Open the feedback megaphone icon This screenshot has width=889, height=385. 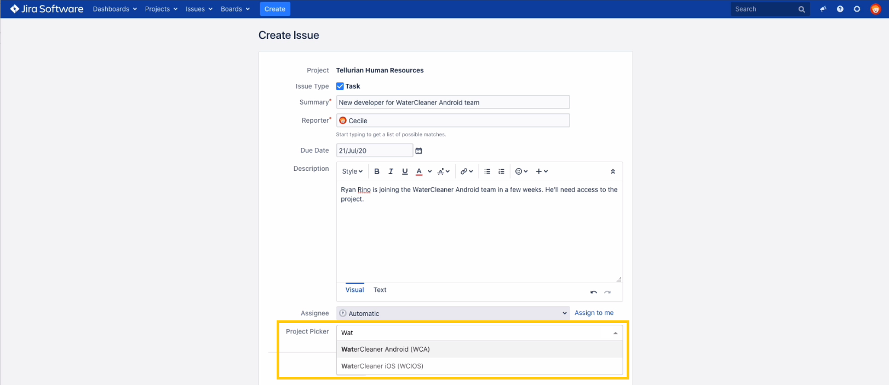tap(823, 9)
